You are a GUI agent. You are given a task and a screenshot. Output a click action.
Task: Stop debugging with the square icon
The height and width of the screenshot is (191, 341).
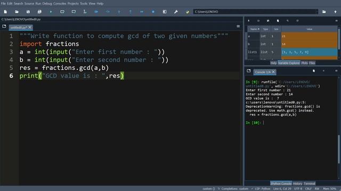point(153,12)
